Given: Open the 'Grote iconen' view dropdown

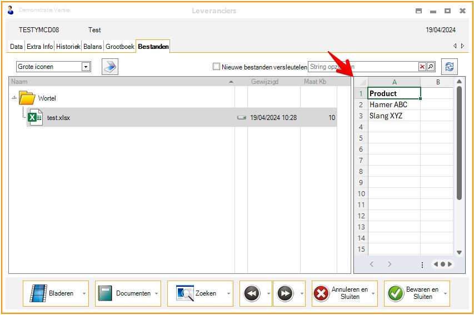Looking at the screenshot, I should coord(86,67).
